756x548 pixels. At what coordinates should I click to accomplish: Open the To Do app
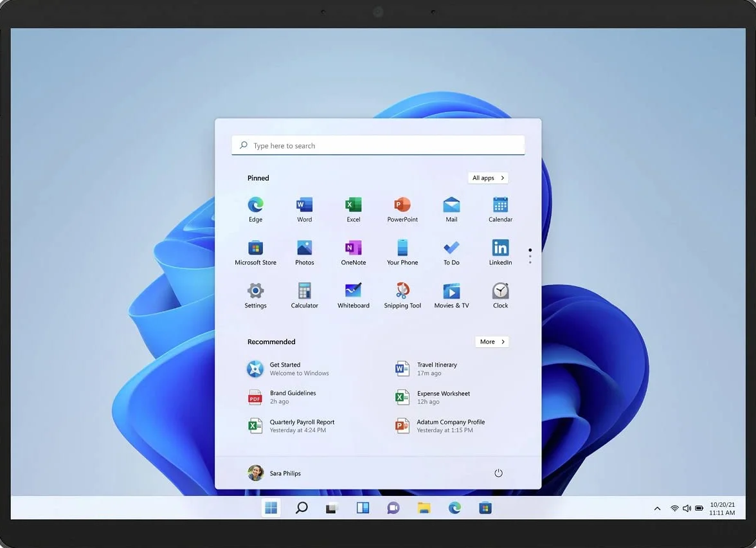pos(451,252)
